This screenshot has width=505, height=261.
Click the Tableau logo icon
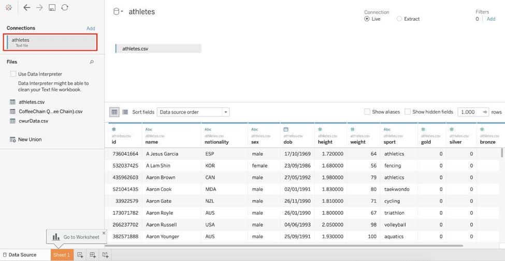(x=8, y=8)
